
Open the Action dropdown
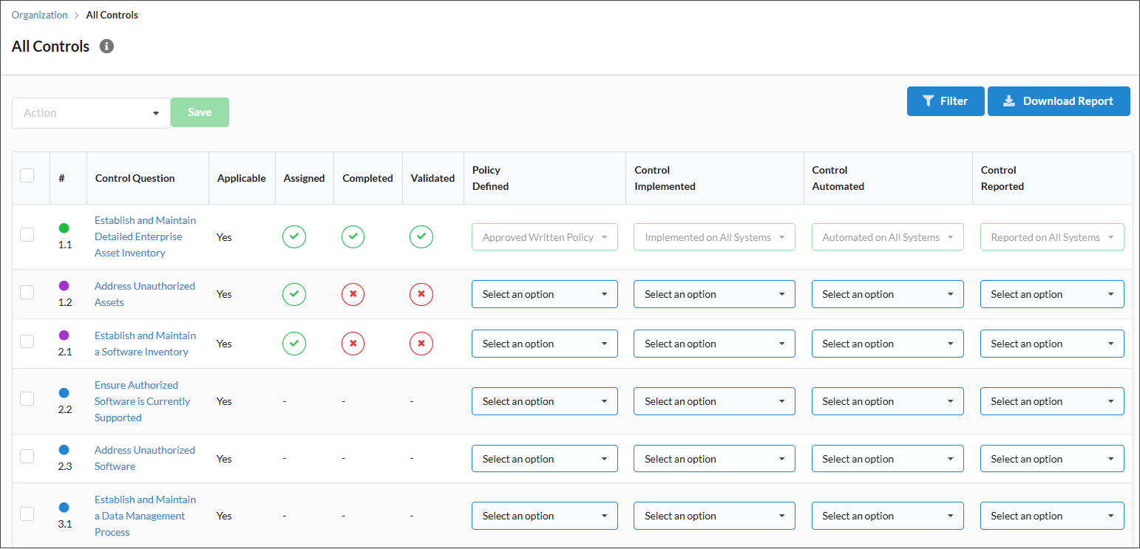[x=92, y=113]
